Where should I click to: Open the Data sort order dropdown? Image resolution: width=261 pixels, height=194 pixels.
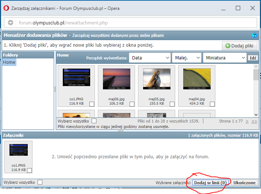point(149,58)
